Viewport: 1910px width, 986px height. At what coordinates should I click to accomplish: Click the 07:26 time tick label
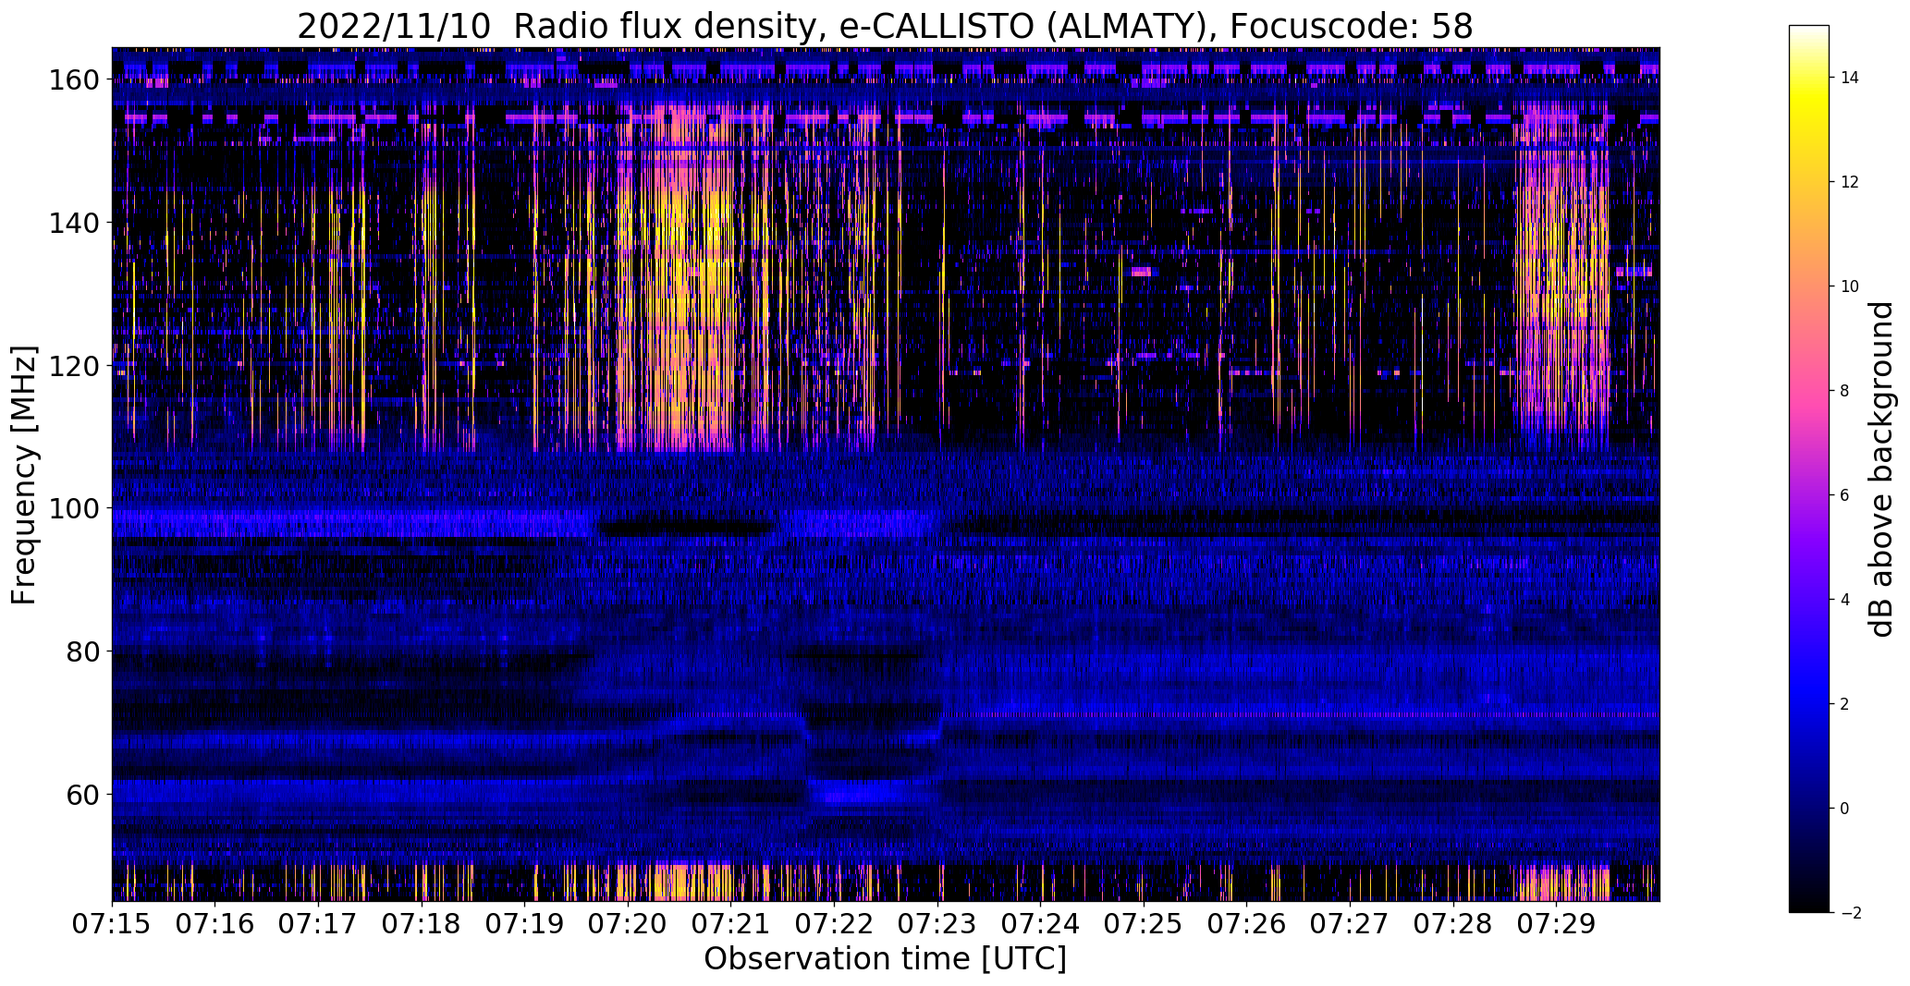(x=1247, y=924)
